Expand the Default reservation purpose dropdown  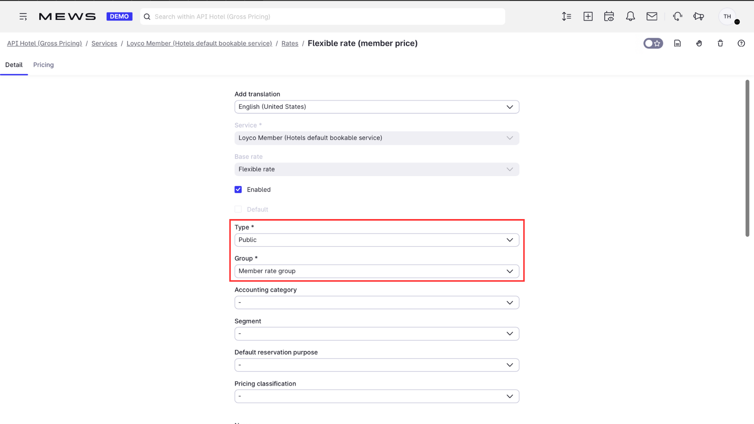(377, 365)
